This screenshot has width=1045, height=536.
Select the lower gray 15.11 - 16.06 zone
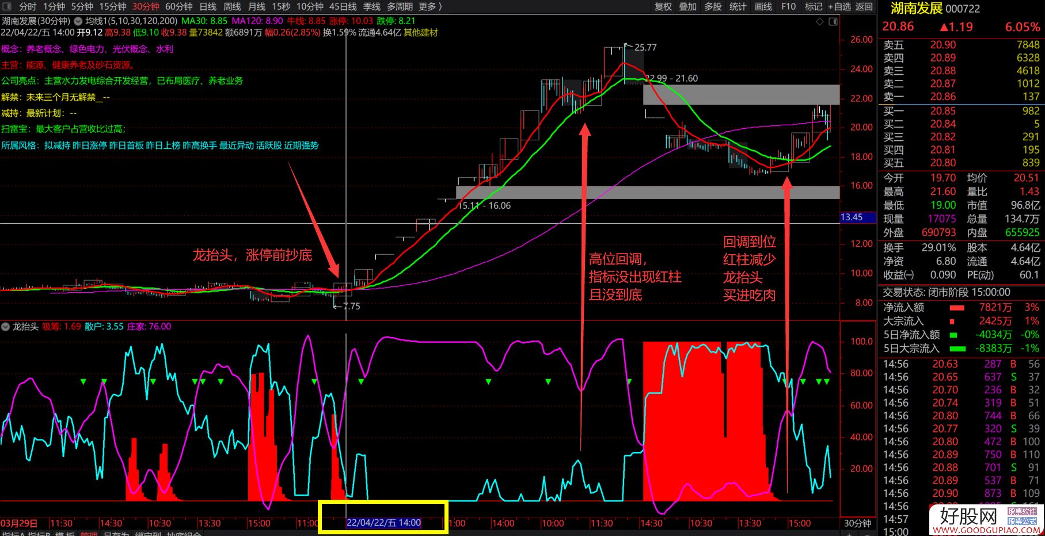click(x=648, y=192)
